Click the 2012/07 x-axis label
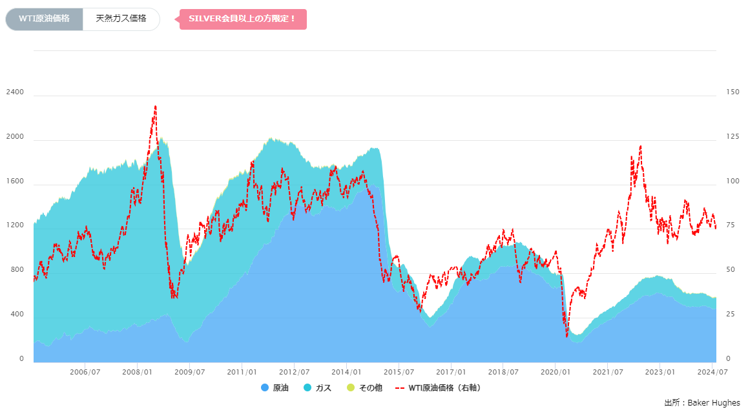The height and width of the screenshot is (412, 748). (x=295, y=372)
